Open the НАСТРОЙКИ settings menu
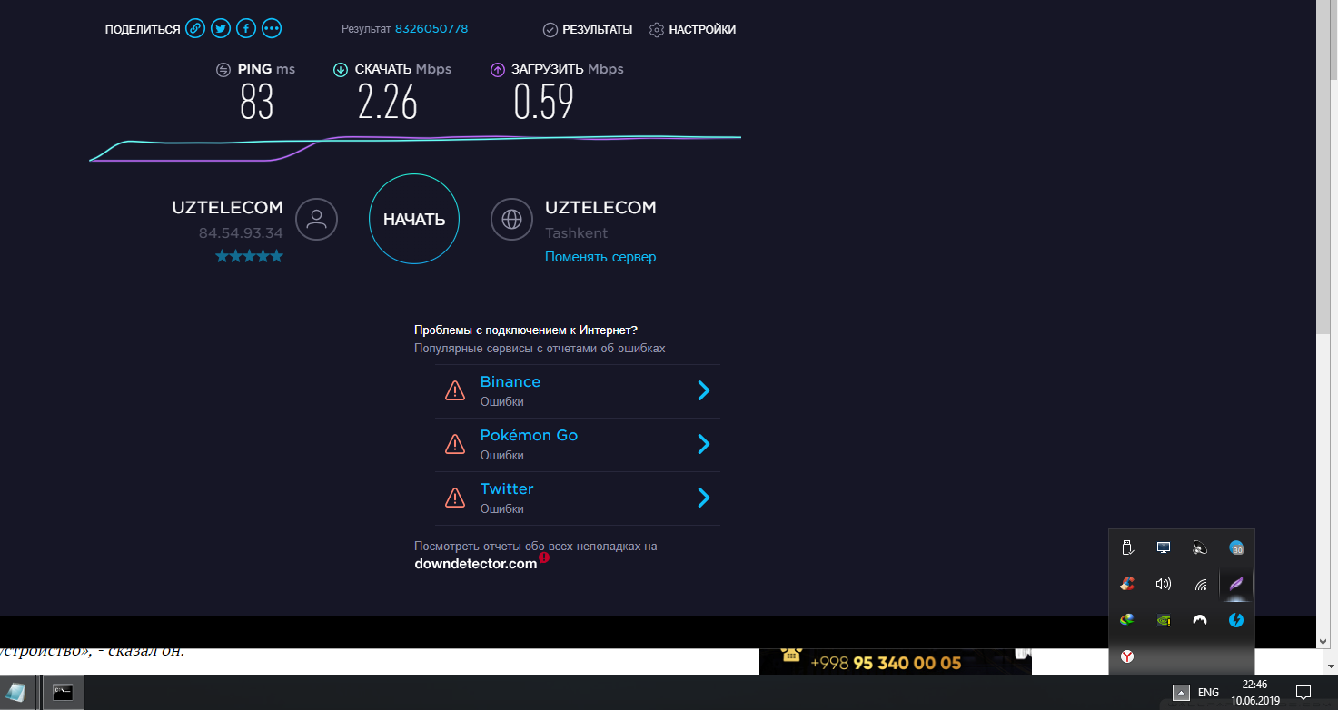 (693, 30)
